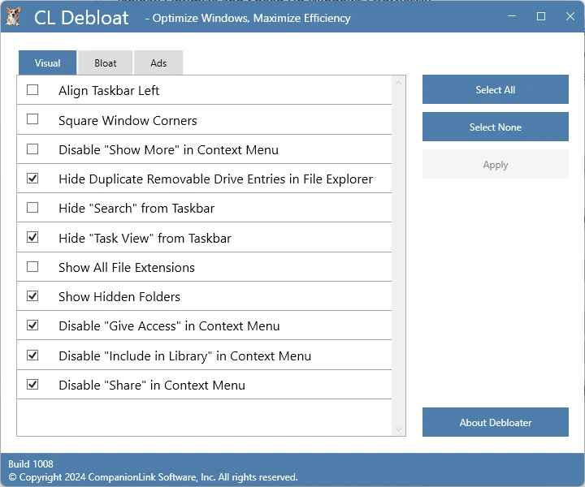Click the list scrollbar up arrow
This screenshot has height=487, width=585.
pyautogui.click(x=398, y=83)
